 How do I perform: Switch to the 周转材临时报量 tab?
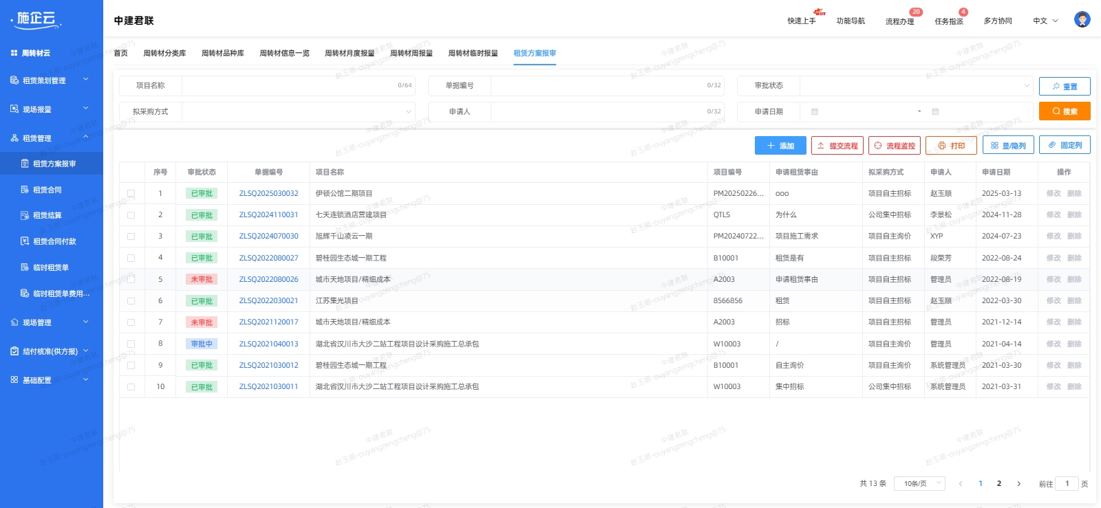click(473, 53)
